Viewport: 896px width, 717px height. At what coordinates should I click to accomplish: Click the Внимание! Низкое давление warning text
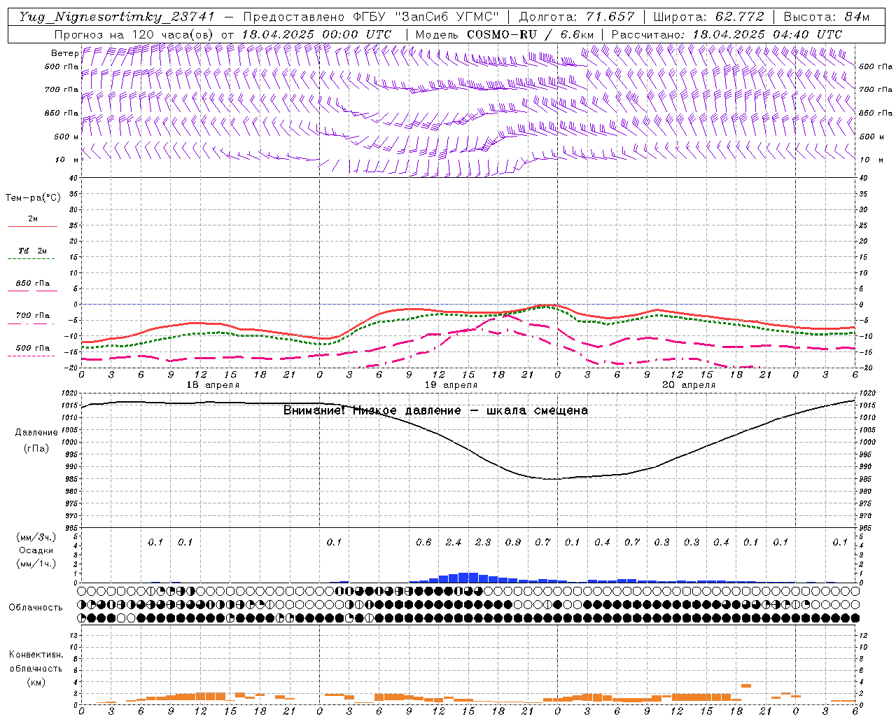click(x=435, y=410)
